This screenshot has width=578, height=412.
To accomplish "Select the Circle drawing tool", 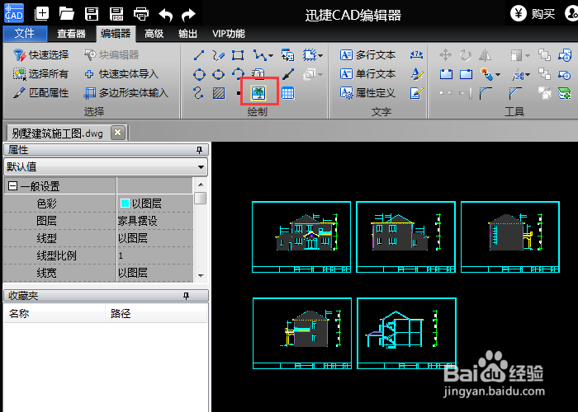I will coord(199,75).
